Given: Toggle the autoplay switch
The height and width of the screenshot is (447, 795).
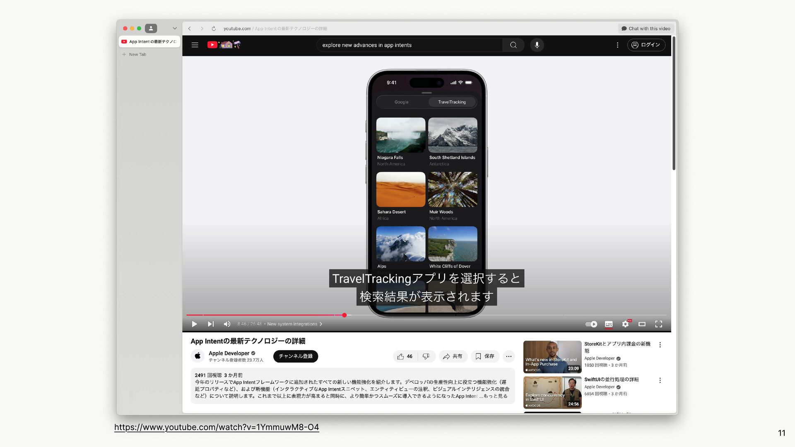Looking at the screenshot, I should coord(591,324).
